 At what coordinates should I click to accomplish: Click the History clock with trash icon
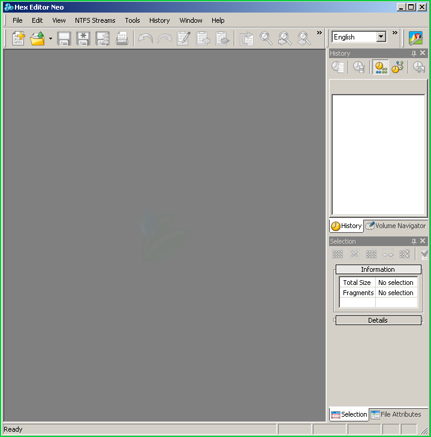[x=358, y=67]
